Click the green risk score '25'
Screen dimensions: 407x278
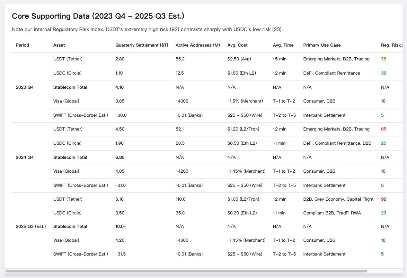[x=384, y=143]
